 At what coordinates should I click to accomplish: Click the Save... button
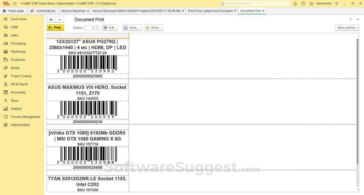(x=132, y=28)
